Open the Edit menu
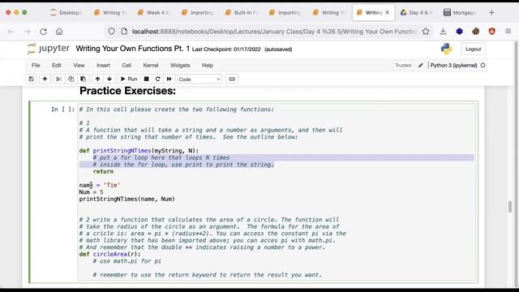Screen dimensions: 519x292 point(57,66)
